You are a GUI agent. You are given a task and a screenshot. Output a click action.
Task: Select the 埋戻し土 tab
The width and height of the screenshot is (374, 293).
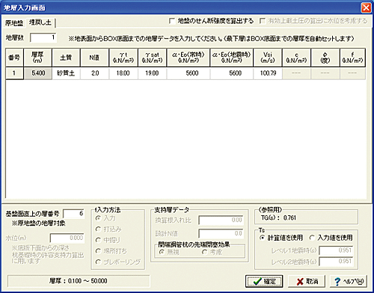[40, 22]
